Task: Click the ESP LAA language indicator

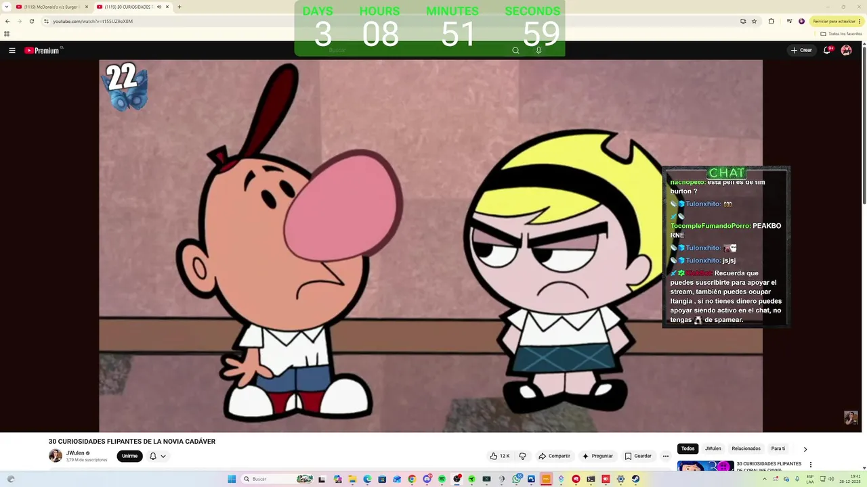Action: [x=810, y=479]
